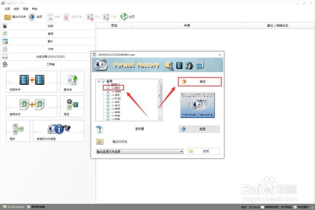Click the 输出 / 转换状态 column header

(x=278, y=26)
